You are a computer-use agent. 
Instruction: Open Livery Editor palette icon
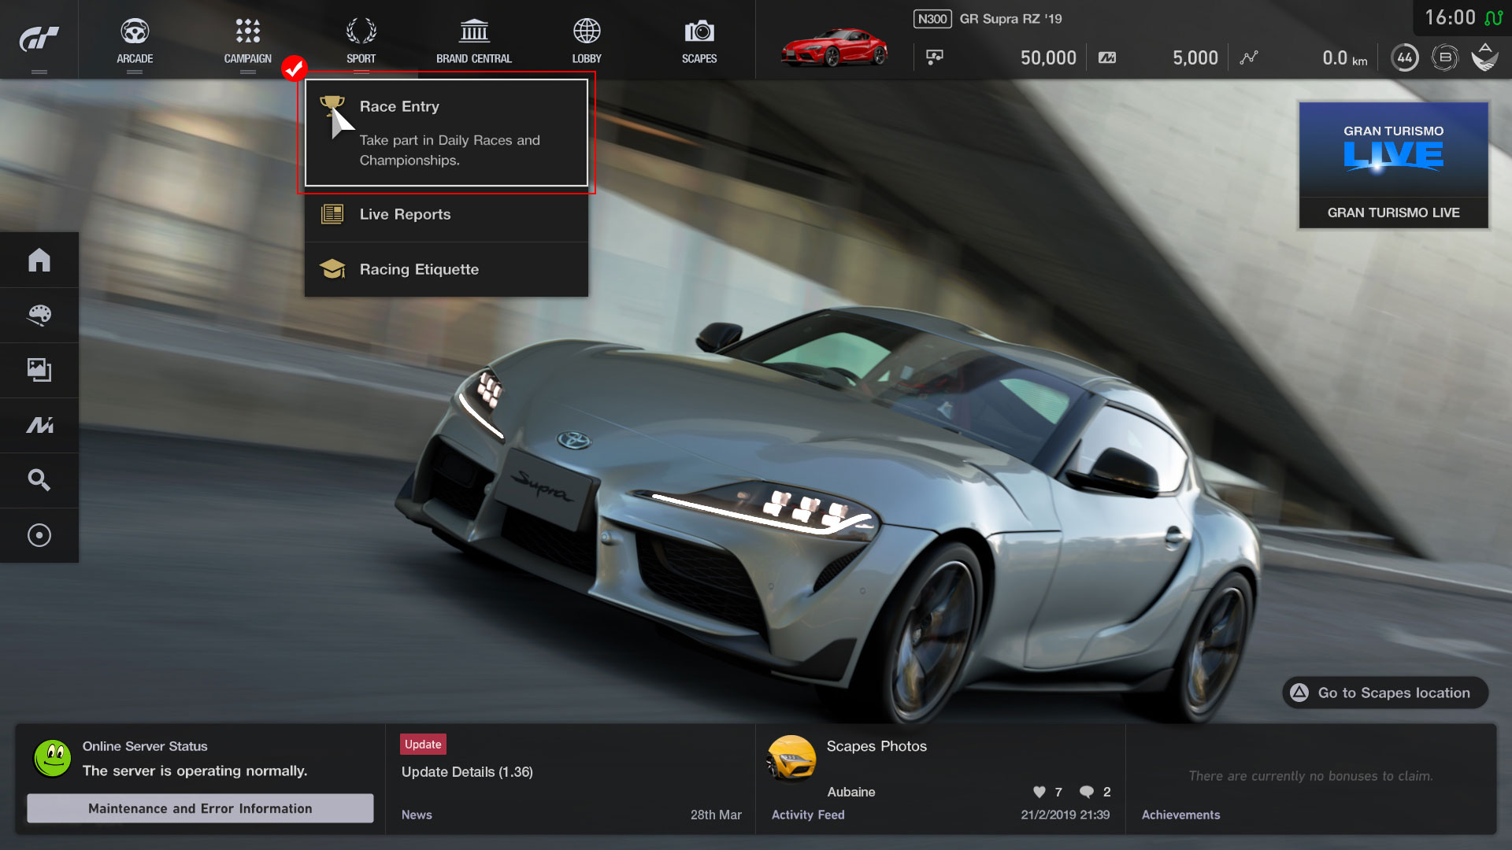pos(39,315)
